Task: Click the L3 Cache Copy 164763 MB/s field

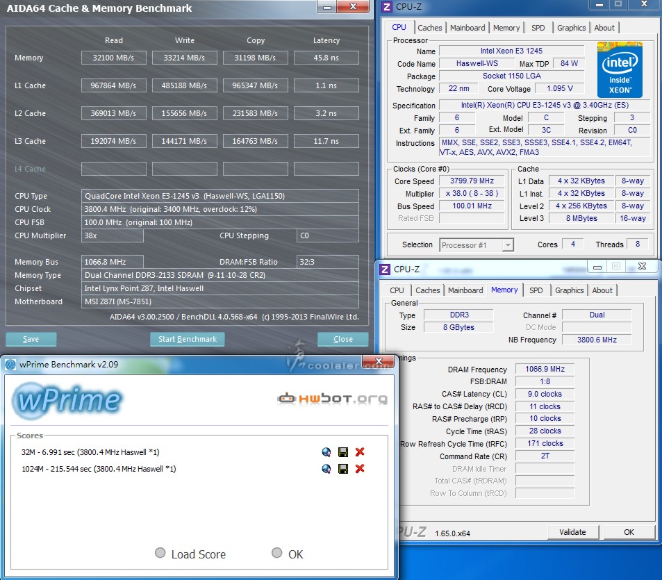Action: click(256, 141)
